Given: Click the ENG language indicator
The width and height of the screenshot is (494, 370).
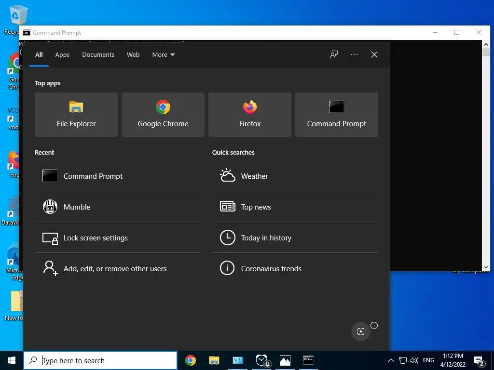Looking at the screenshot, I should coord(428,360).
